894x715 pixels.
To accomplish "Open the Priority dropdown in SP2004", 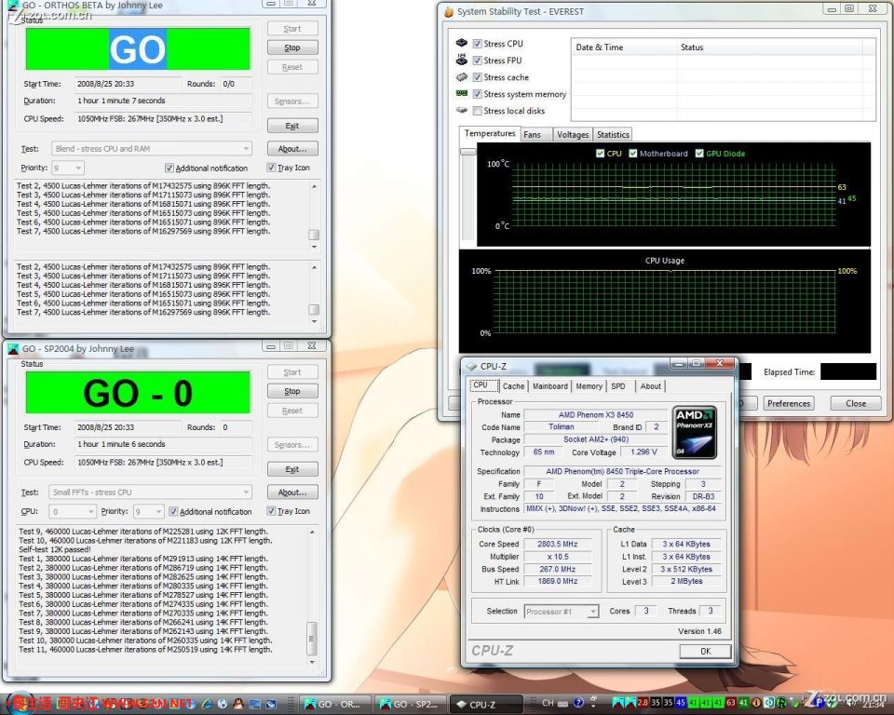I will click(x=149, y=511).
